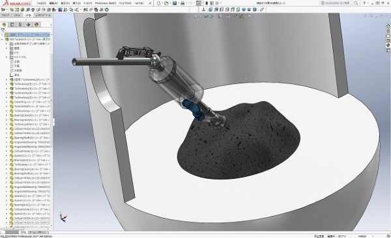Open the DisplayManager appearance sphere tab
Image resolution: width=391 pixels, height=238 pixels.
click(x=36, y=25)
